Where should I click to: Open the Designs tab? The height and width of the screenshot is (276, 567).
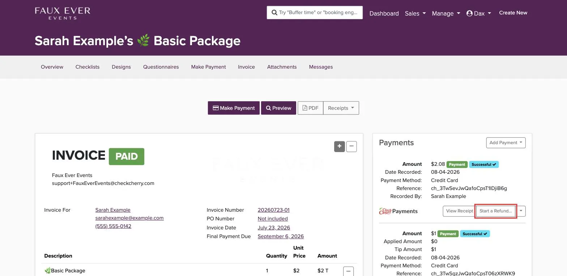point(121,67)
